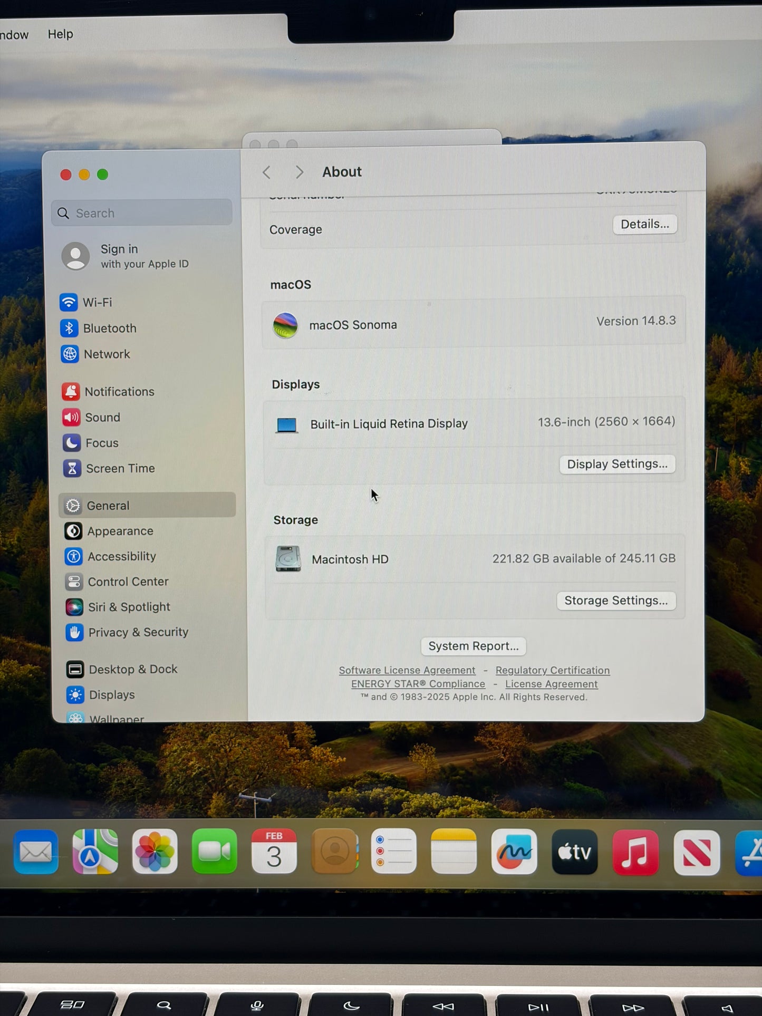762x1016 pixels.
Task: Click the Built-in Liquid Retina Display row
Action: pyautogui.click(x=474, y=423)
